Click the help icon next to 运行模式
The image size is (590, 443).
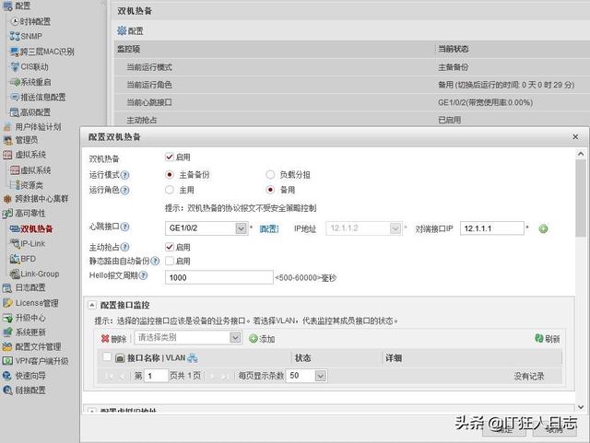click(x=125, y=175)
